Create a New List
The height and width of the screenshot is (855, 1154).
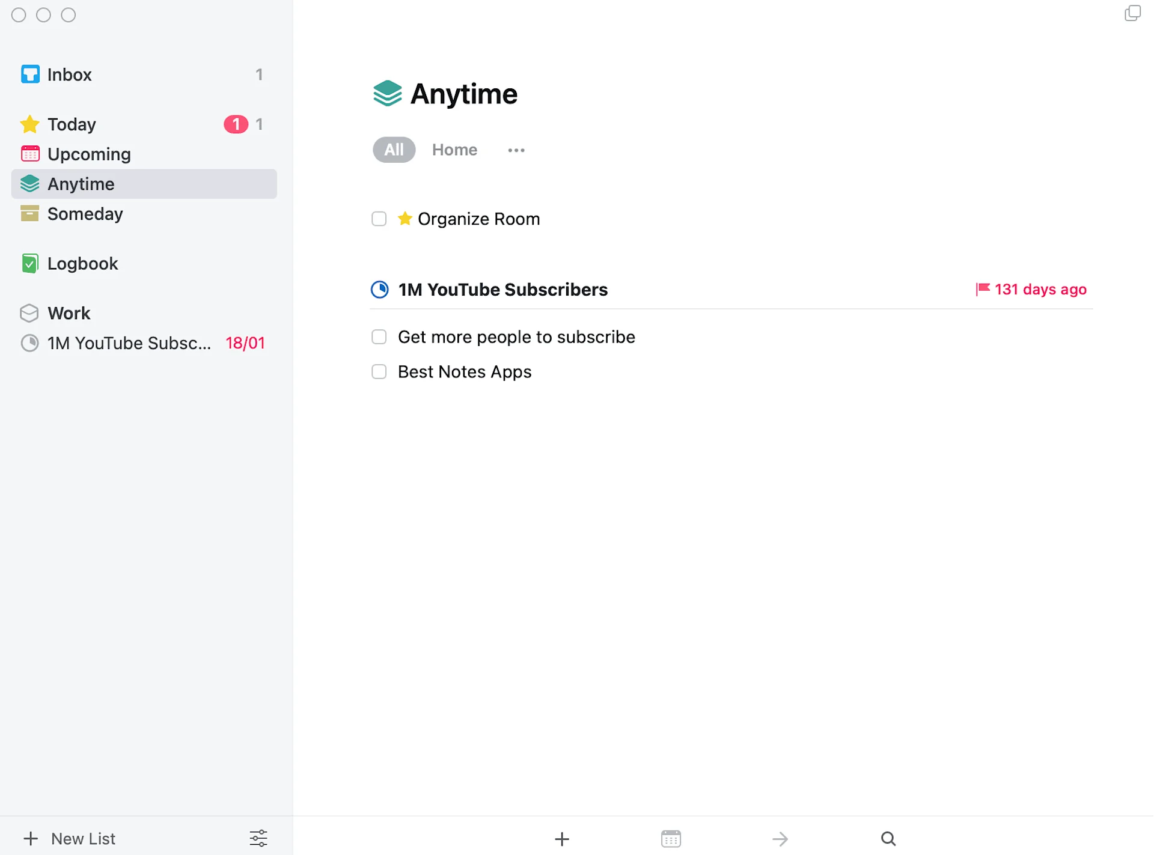(x=71, y=838)
